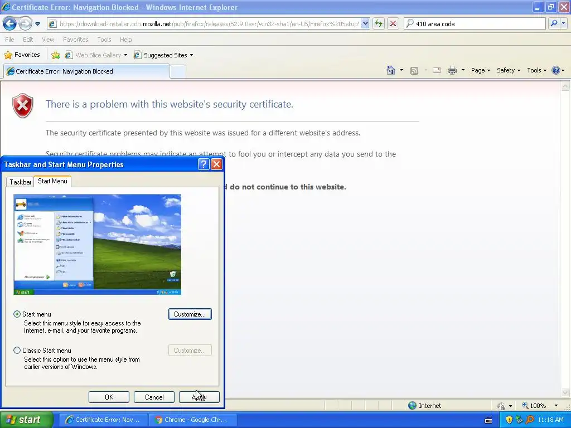Switch to the Taskbar tab
The height and width of the screenshot is (428, 571).
click(x=21, y=182)
